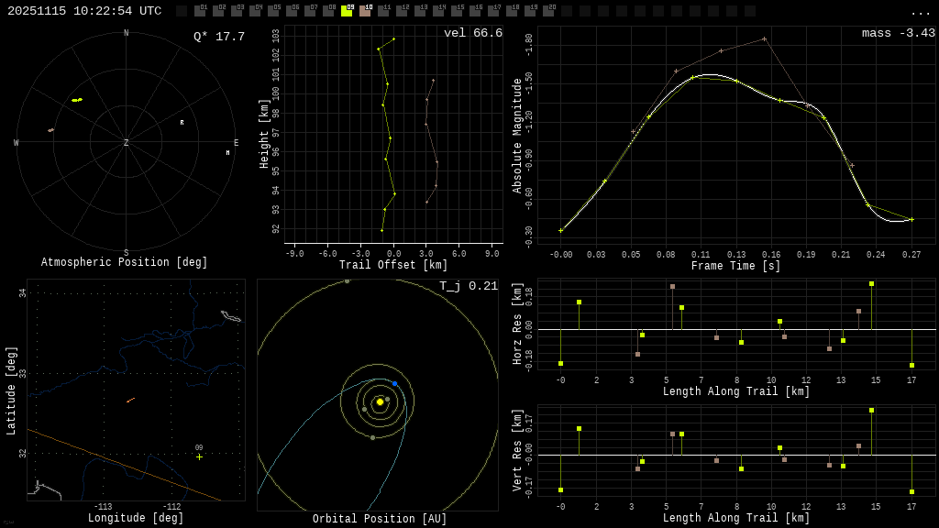Click the Absolute Magnitude axis label
The height and width of the screenshot is (528, 939).
tap(517, 136)
